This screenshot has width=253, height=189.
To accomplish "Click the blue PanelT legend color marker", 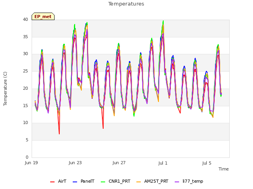I will pyautogui.click(x=75, y=182).
